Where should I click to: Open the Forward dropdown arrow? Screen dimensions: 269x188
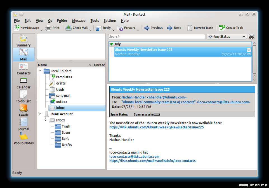(138, 30)
